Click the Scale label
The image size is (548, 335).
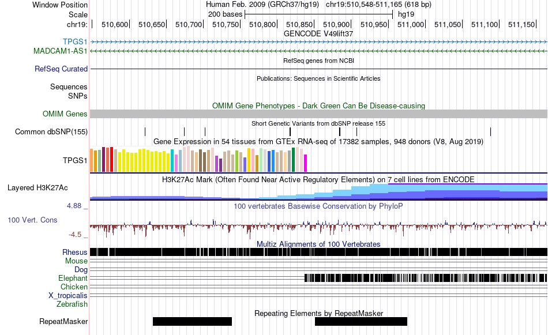tap(78, 14)
